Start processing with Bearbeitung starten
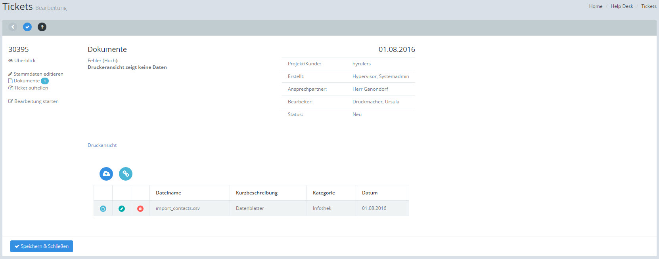The width and height of the screenshot is (659, 259). point(36,101)
